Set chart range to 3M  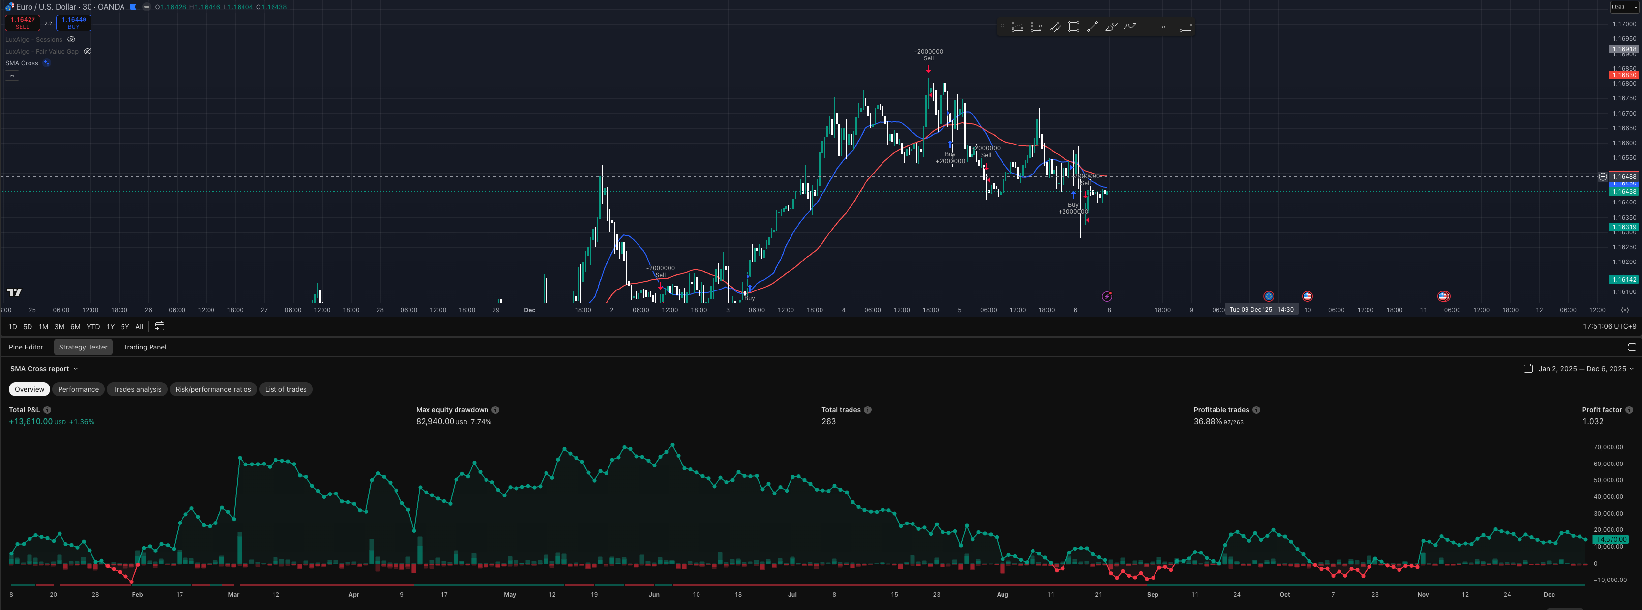click(59, 327)
